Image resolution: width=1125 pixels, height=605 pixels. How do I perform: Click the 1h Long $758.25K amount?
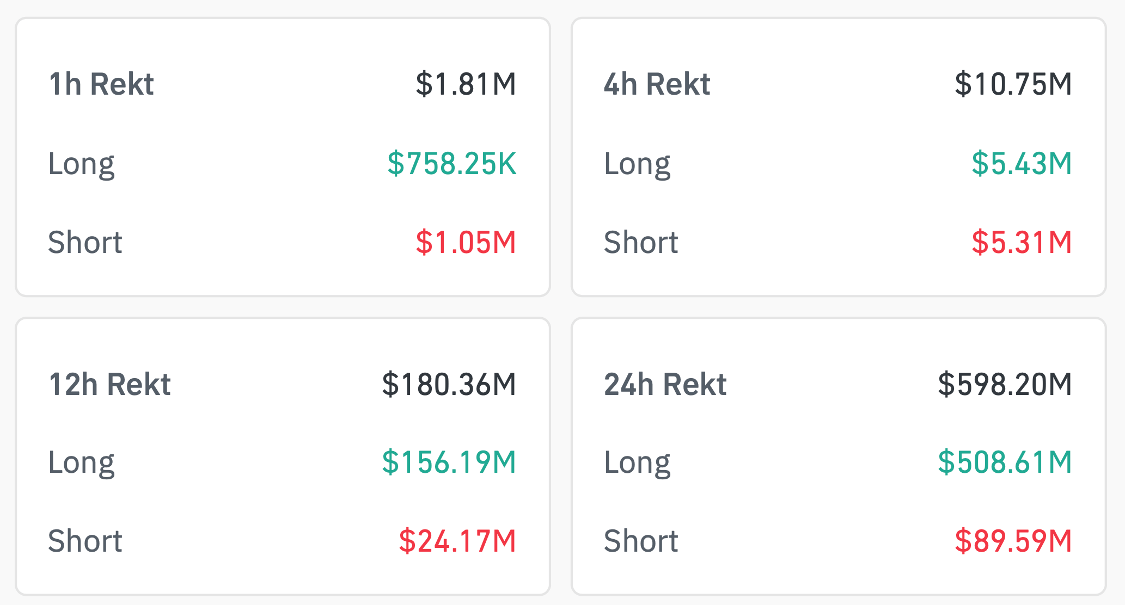pyautogui.click(x=451, y=163)
